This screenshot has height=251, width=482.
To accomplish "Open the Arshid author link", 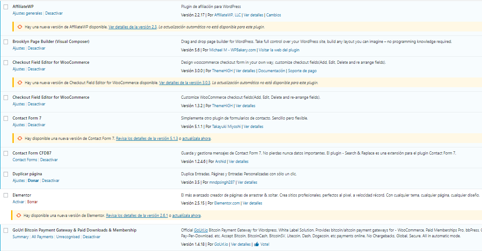I will point(220,162).
